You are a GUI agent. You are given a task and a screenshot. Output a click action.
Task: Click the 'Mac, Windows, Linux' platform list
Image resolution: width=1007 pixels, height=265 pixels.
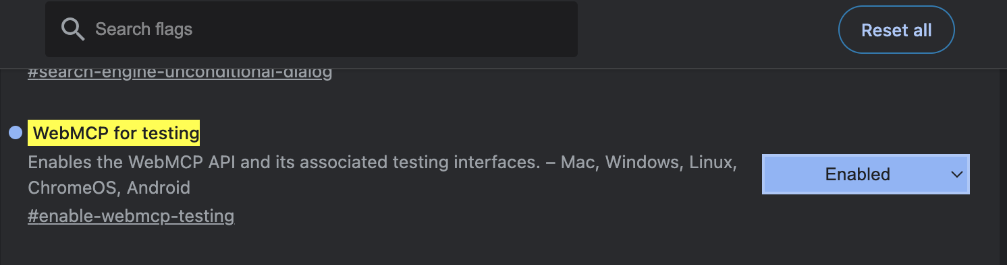pyautogui.click(x=649, y=163)
